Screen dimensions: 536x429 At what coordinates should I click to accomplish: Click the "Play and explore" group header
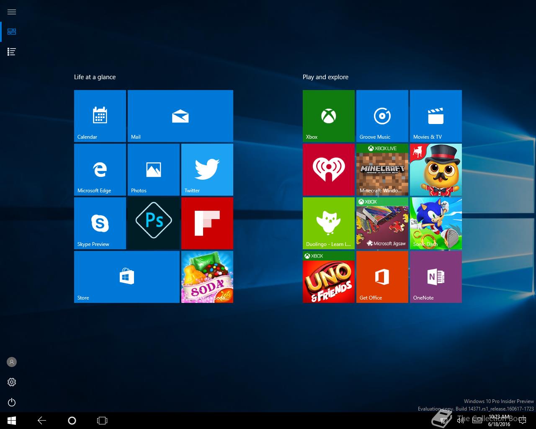pyautogui.click(x=325, y=77)
